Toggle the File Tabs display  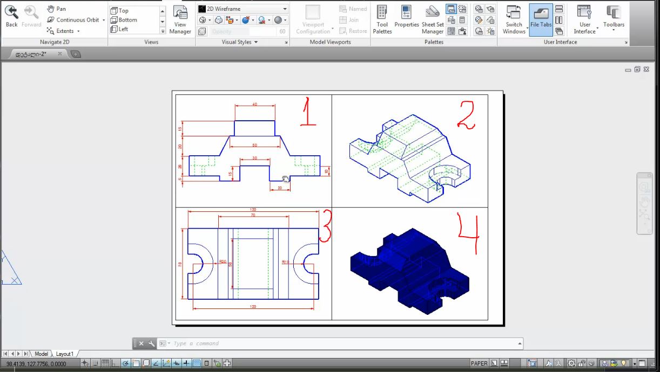click(x=540, y=20)
